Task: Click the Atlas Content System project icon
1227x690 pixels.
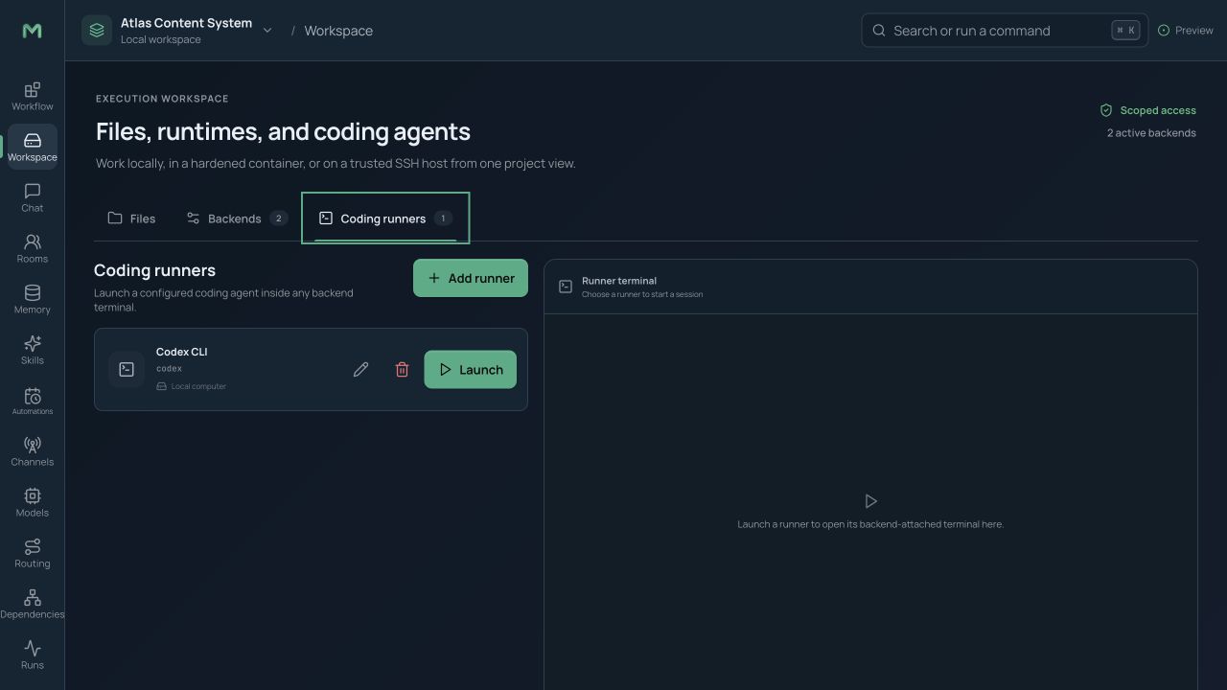Action: [x=97, y=31]
